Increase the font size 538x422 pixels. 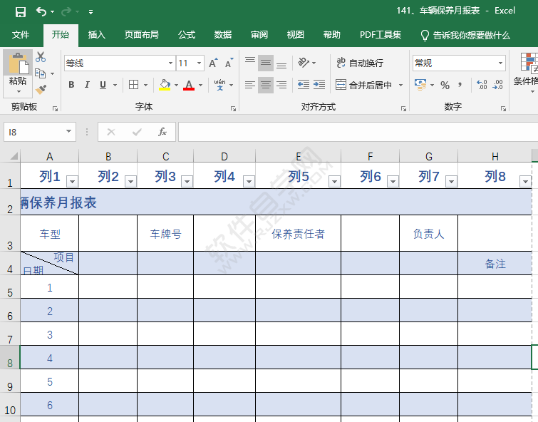click(x=213, y=63)
